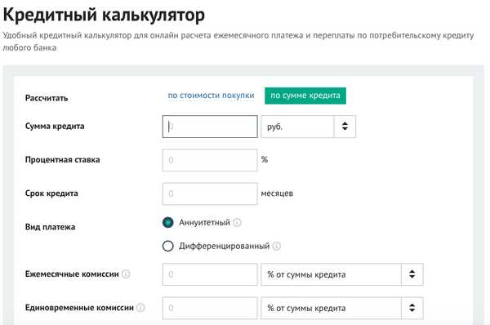The height and width of the screenshot is (325, 490).
Task: Open the руб. currency dropdown
Action: point(308,127)
